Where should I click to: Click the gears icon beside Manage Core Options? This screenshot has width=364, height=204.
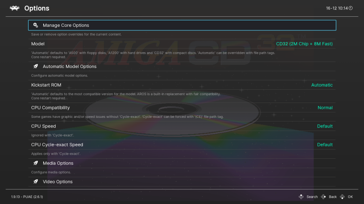point(35,25)
